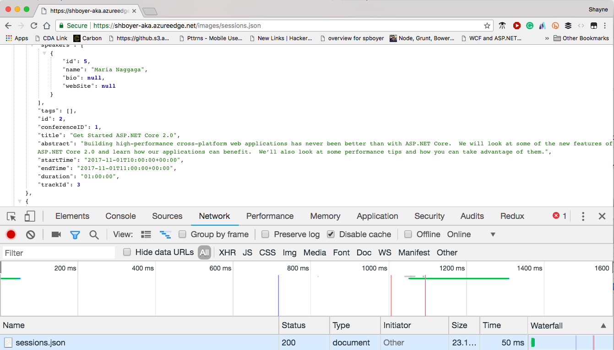Click the angle brackets code extension icon
Image resolution: width=614 pixels, height=350 pixels.
coord(581,26)
